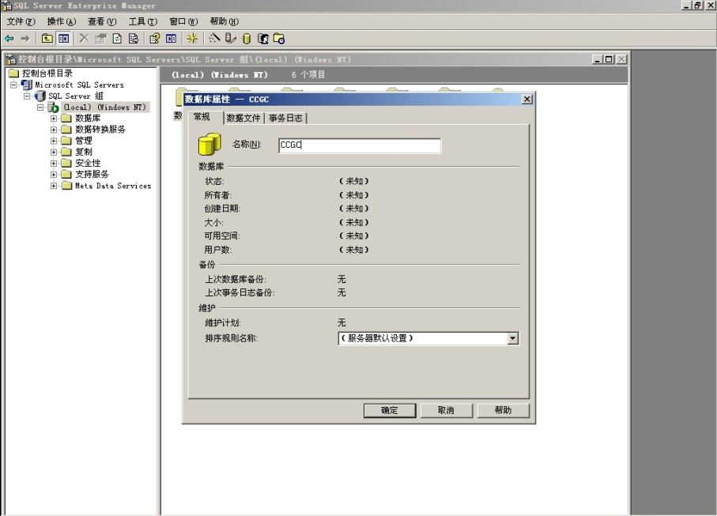Click the Back arrow toolbar icon
This screenshot has height=516, width=717.
pyautogui.click(x=9, y=39)
